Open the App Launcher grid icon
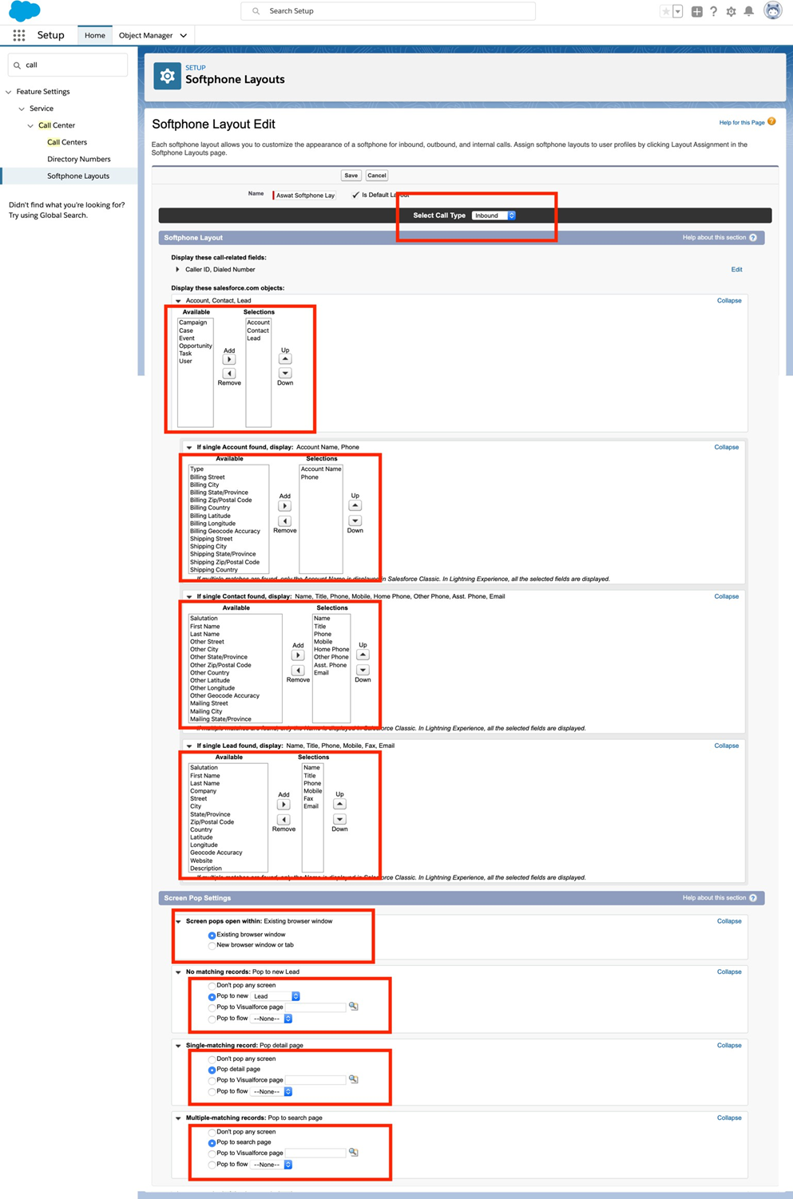 (x=19, y=35)
